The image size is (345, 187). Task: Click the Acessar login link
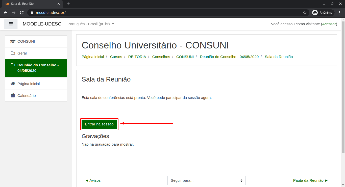pos(329,24)
